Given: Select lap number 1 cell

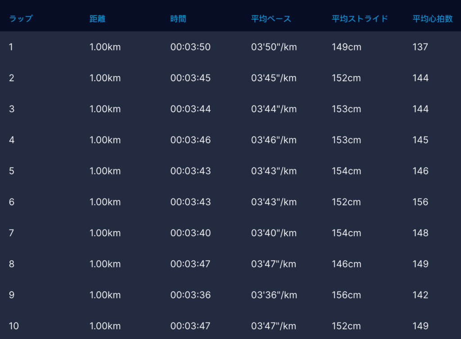Looking at the screenshot, I should coord(11,47).
